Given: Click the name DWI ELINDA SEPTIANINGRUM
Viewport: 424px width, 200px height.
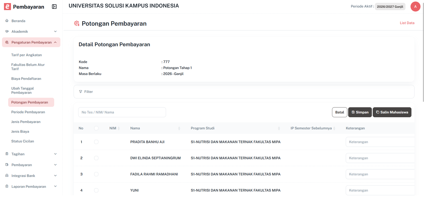Looking at the screenshot, I should pos(155,158).
